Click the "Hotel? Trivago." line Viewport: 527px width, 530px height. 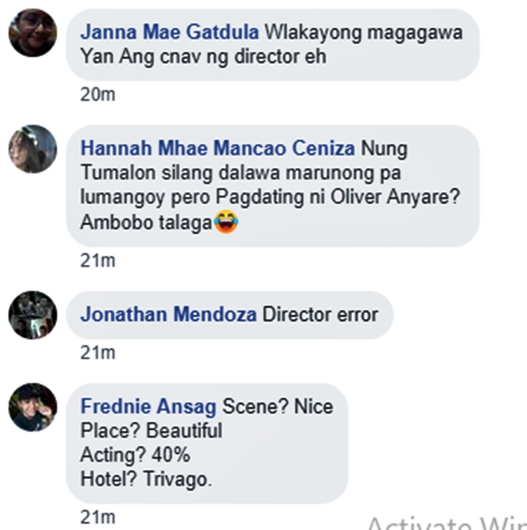pos(146,479)
